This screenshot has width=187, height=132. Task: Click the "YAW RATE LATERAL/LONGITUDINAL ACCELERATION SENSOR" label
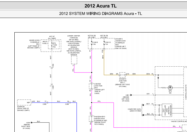pyautogui.click(x=74, y=44)
